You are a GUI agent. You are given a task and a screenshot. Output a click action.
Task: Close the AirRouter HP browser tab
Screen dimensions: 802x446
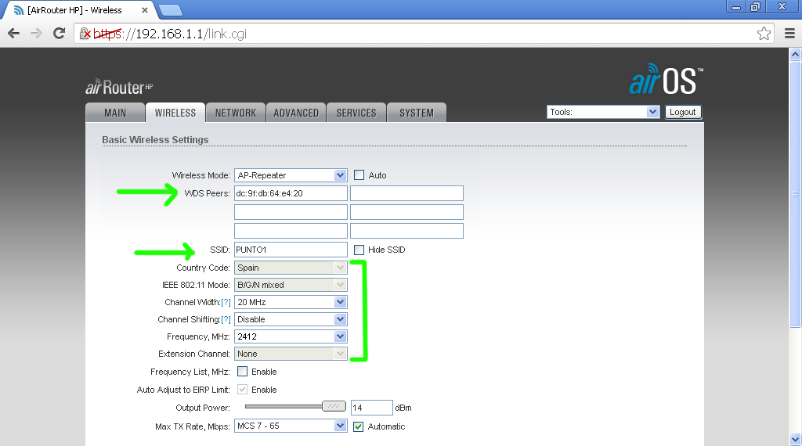pos(145,10)
